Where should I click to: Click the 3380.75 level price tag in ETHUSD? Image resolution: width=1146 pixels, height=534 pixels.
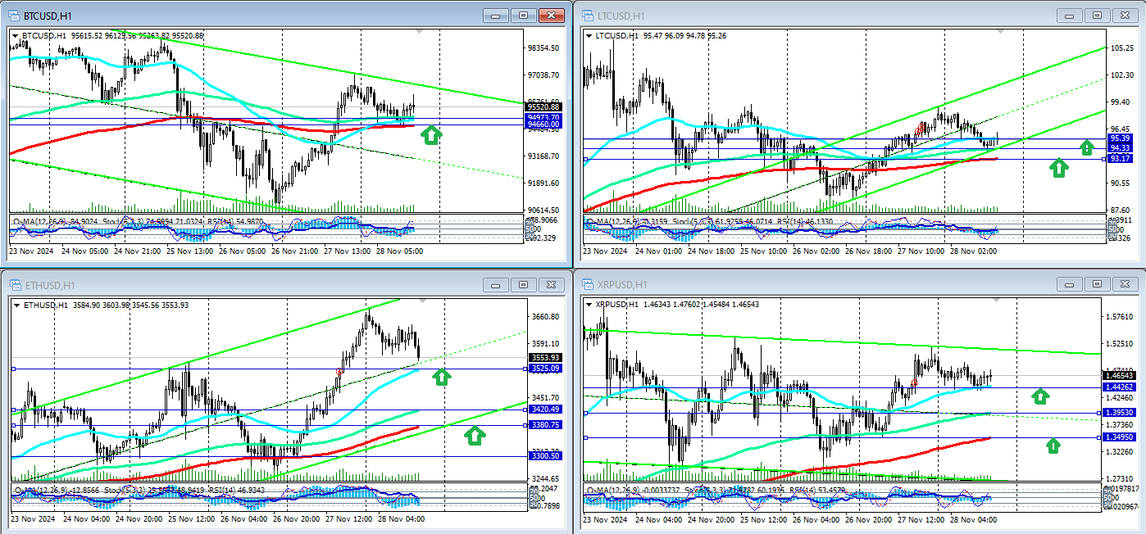coord(545,425)
